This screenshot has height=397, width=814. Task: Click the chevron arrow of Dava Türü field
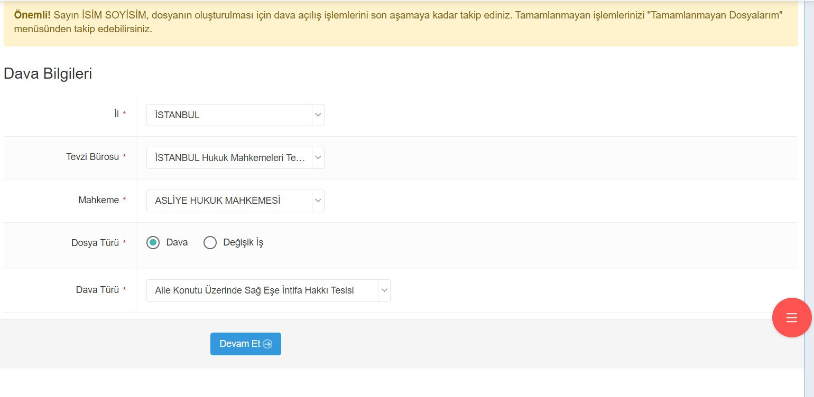click(x=384, y=290)
